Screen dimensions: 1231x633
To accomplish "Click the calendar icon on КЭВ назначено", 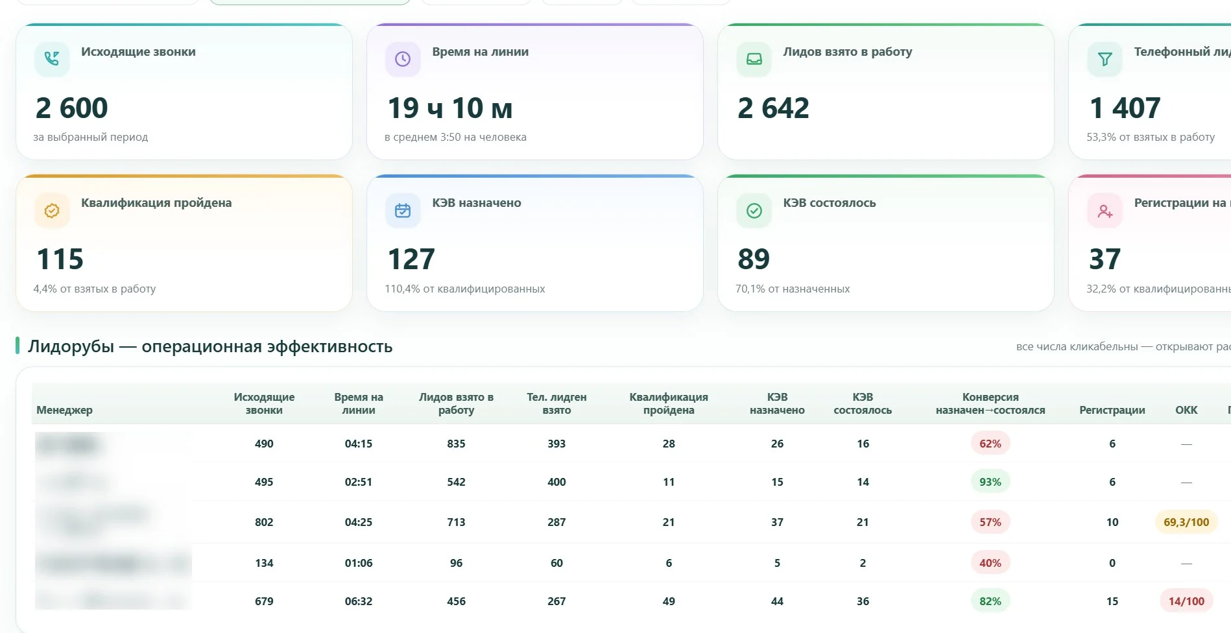I will click(403, 210).
